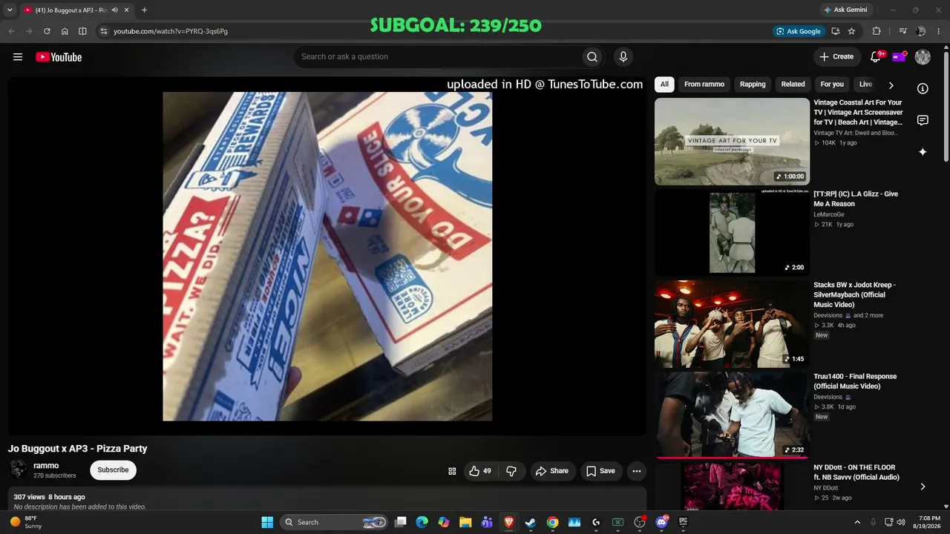This screenshot has height=534, width=950.
Task: Open the YouTube hamburger guide menu
Action: [18, 57]
